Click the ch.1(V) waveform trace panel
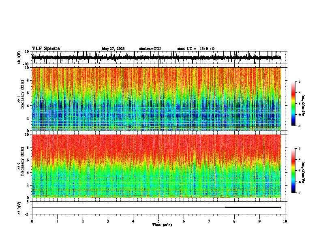321x248 pixels. (x=159, y=58)
